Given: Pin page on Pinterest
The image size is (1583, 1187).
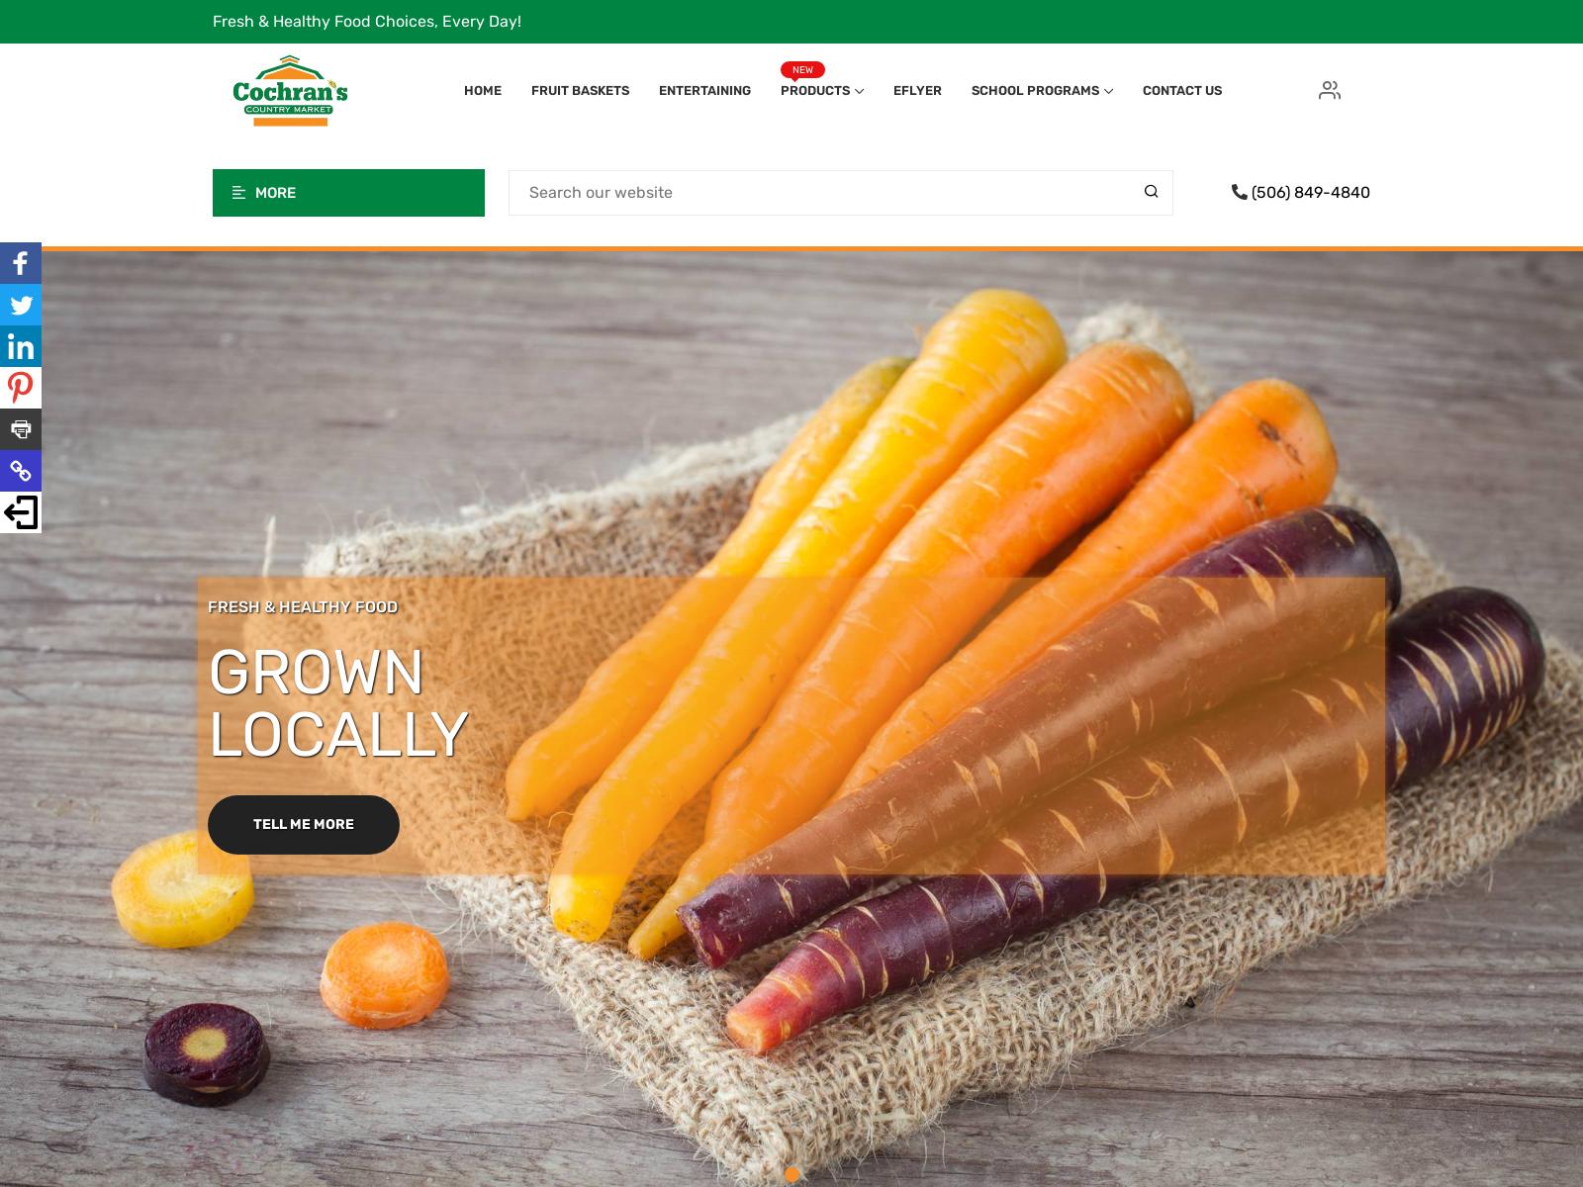Looking at the screenshot, I should (x=21, y=388).
